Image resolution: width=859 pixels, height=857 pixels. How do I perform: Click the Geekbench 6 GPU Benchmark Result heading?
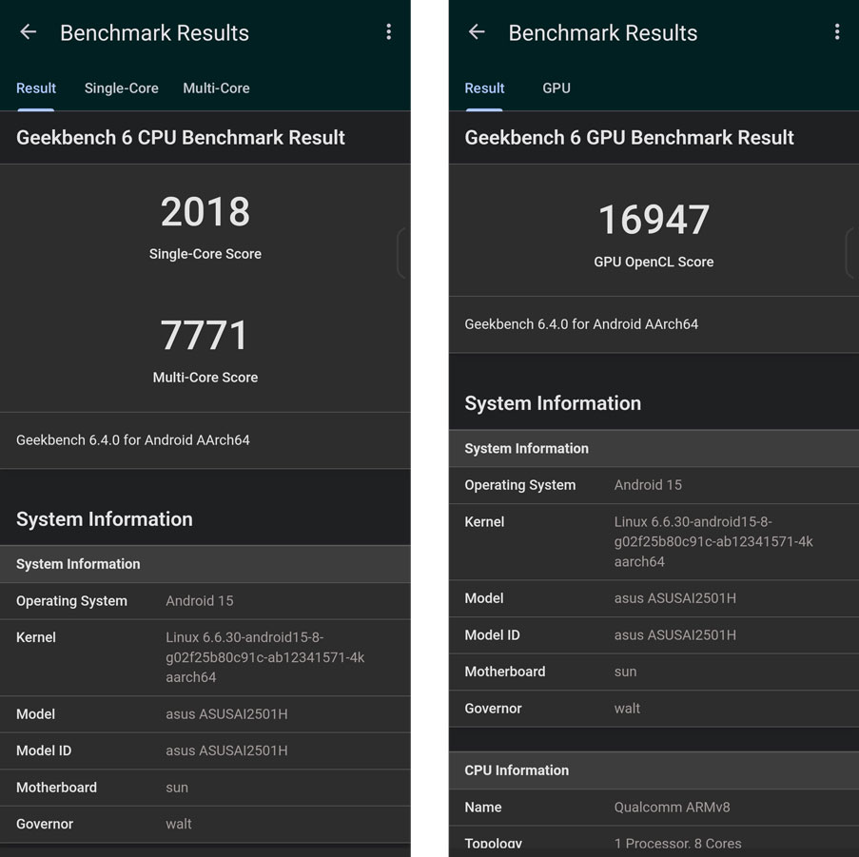tap(629, 138)
